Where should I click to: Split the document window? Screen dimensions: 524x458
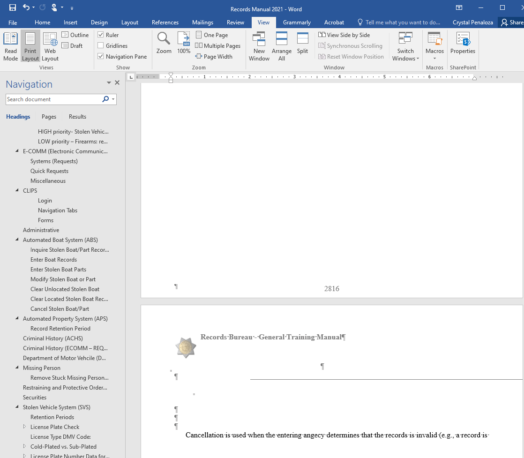302,43
